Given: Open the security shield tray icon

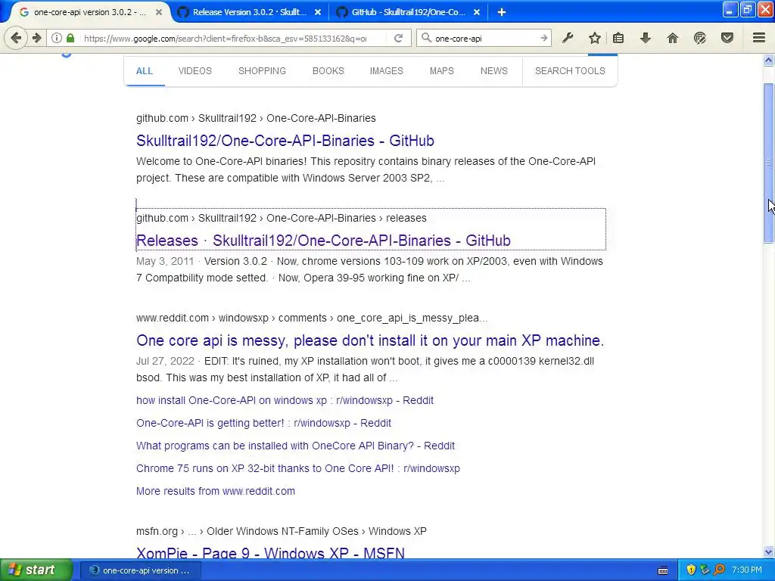Looking at the screenshot, I should click(x=691, y=570).
